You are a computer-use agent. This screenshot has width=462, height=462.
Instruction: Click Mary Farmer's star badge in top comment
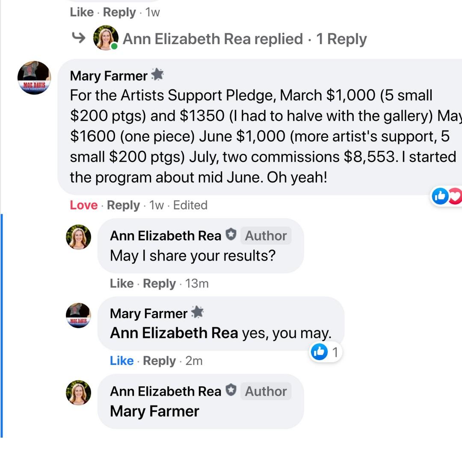pos(157,74)
